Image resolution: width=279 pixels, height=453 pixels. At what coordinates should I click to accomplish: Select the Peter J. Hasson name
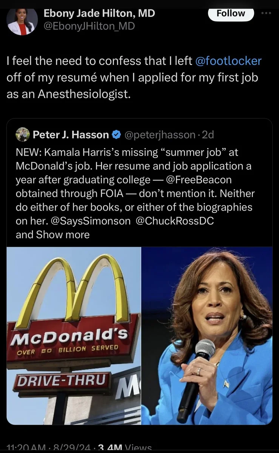click(71, 134)
